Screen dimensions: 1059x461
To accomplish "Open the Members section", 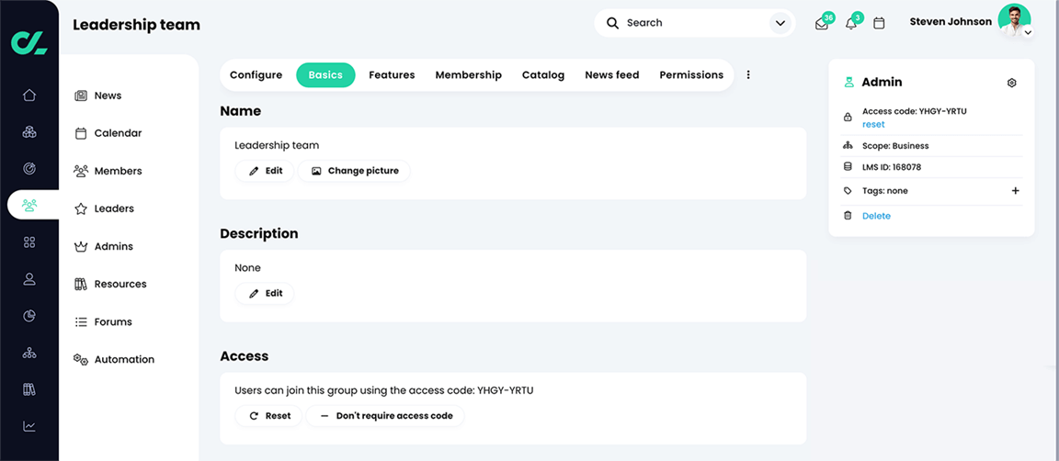I will click(x=118, y=171).
